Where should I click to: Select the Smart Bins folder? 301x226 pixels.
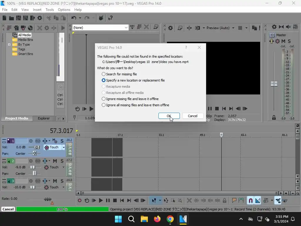(x=23, y=54)
